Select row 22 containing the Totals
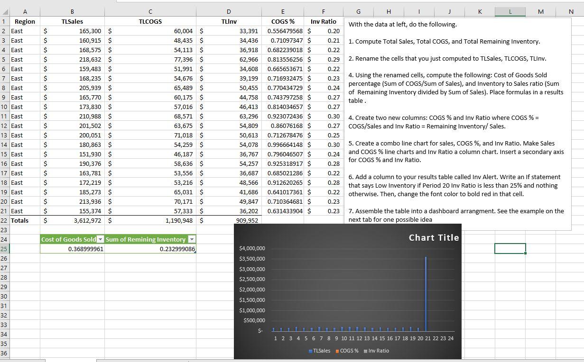Image resolution: width=584 pixels, height=362 pixels. 6,220
